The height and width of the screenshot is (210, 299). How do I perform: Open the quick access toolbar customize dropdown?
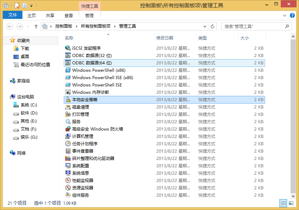(x=31, y=6)
